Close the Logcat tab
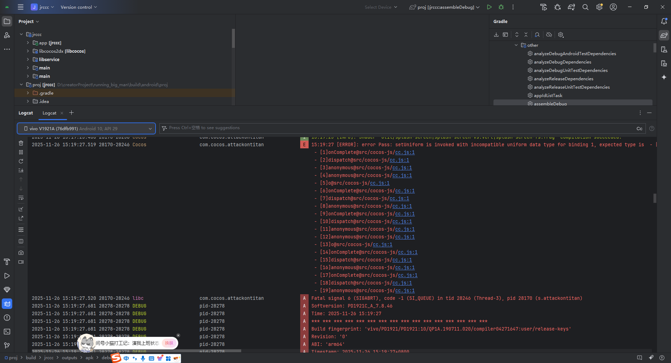This screenshot has width=671, height=363. (62, 113)
